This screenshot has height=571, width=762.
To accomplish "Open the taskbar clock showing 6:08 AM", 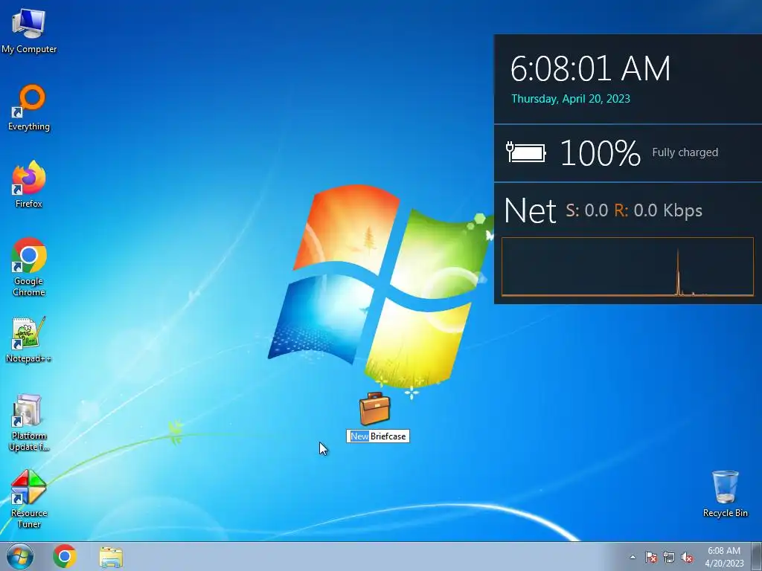I will (x=724, y=557).
